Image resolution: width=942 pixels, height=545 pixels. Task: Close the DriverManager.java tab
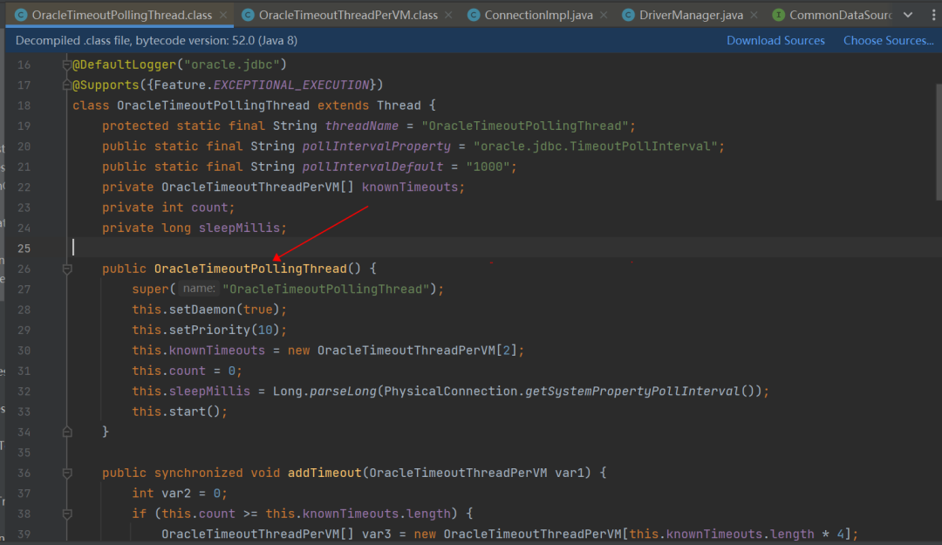click(x=754, y=15)
